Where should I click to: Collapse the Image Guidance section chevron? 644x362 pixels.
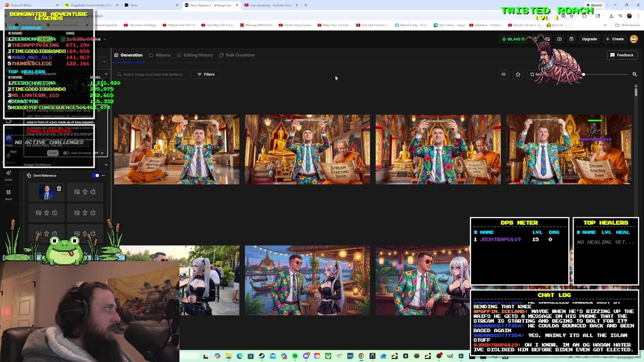click(106, 164)
